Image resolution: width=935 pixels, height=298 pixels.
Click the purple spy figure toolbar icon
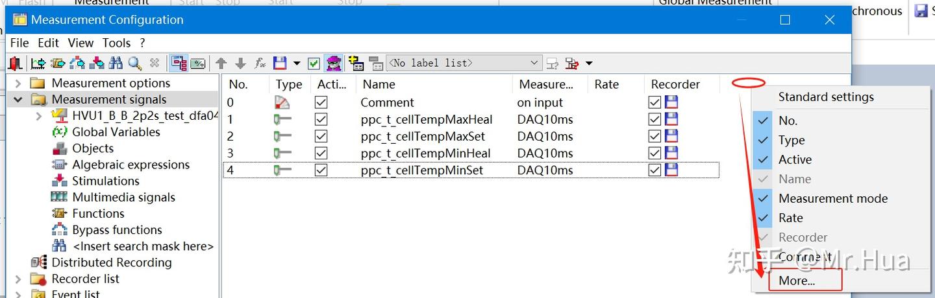coord(333,63)
